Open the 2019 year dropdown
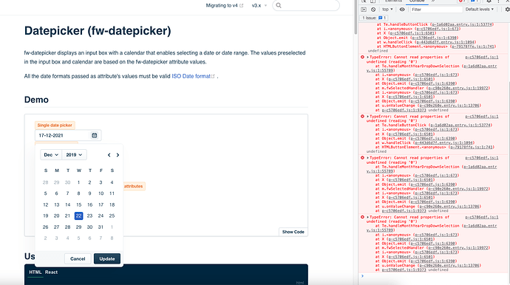This screenshot has height=285, width=510. click(x=74, y=155)
